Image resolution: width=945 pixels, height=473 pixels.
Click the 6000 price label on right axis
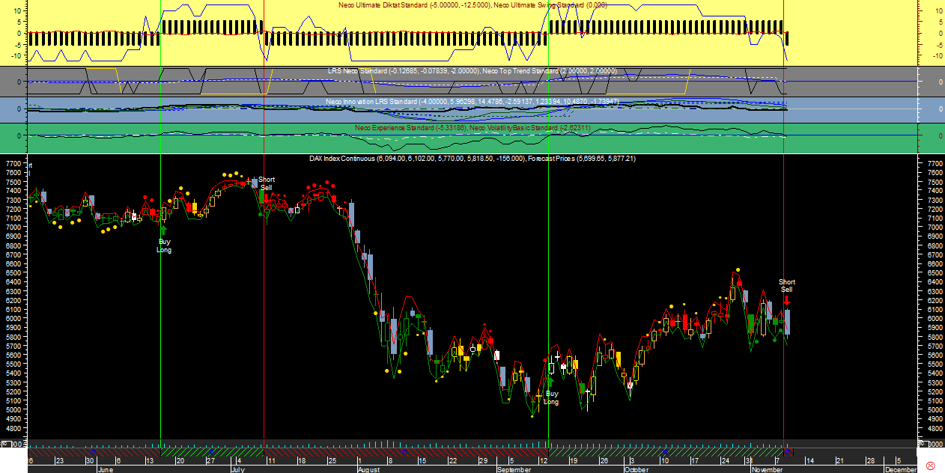point(935,319)
